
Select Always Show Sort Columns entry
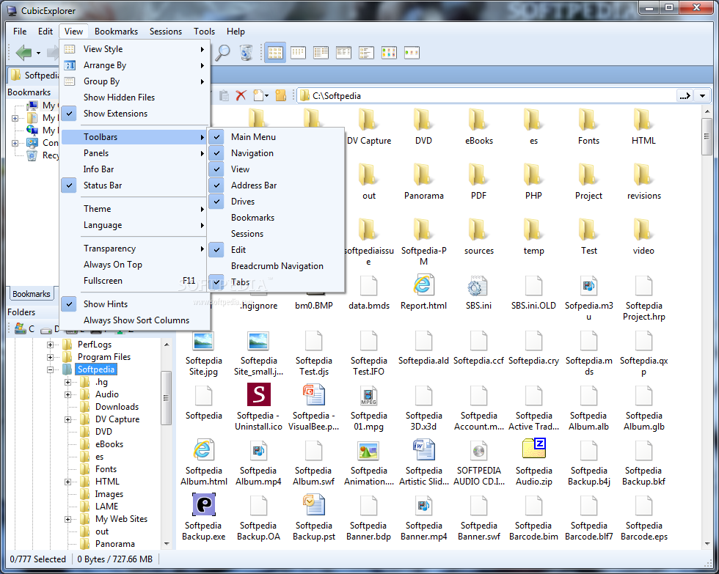(135, 320)
